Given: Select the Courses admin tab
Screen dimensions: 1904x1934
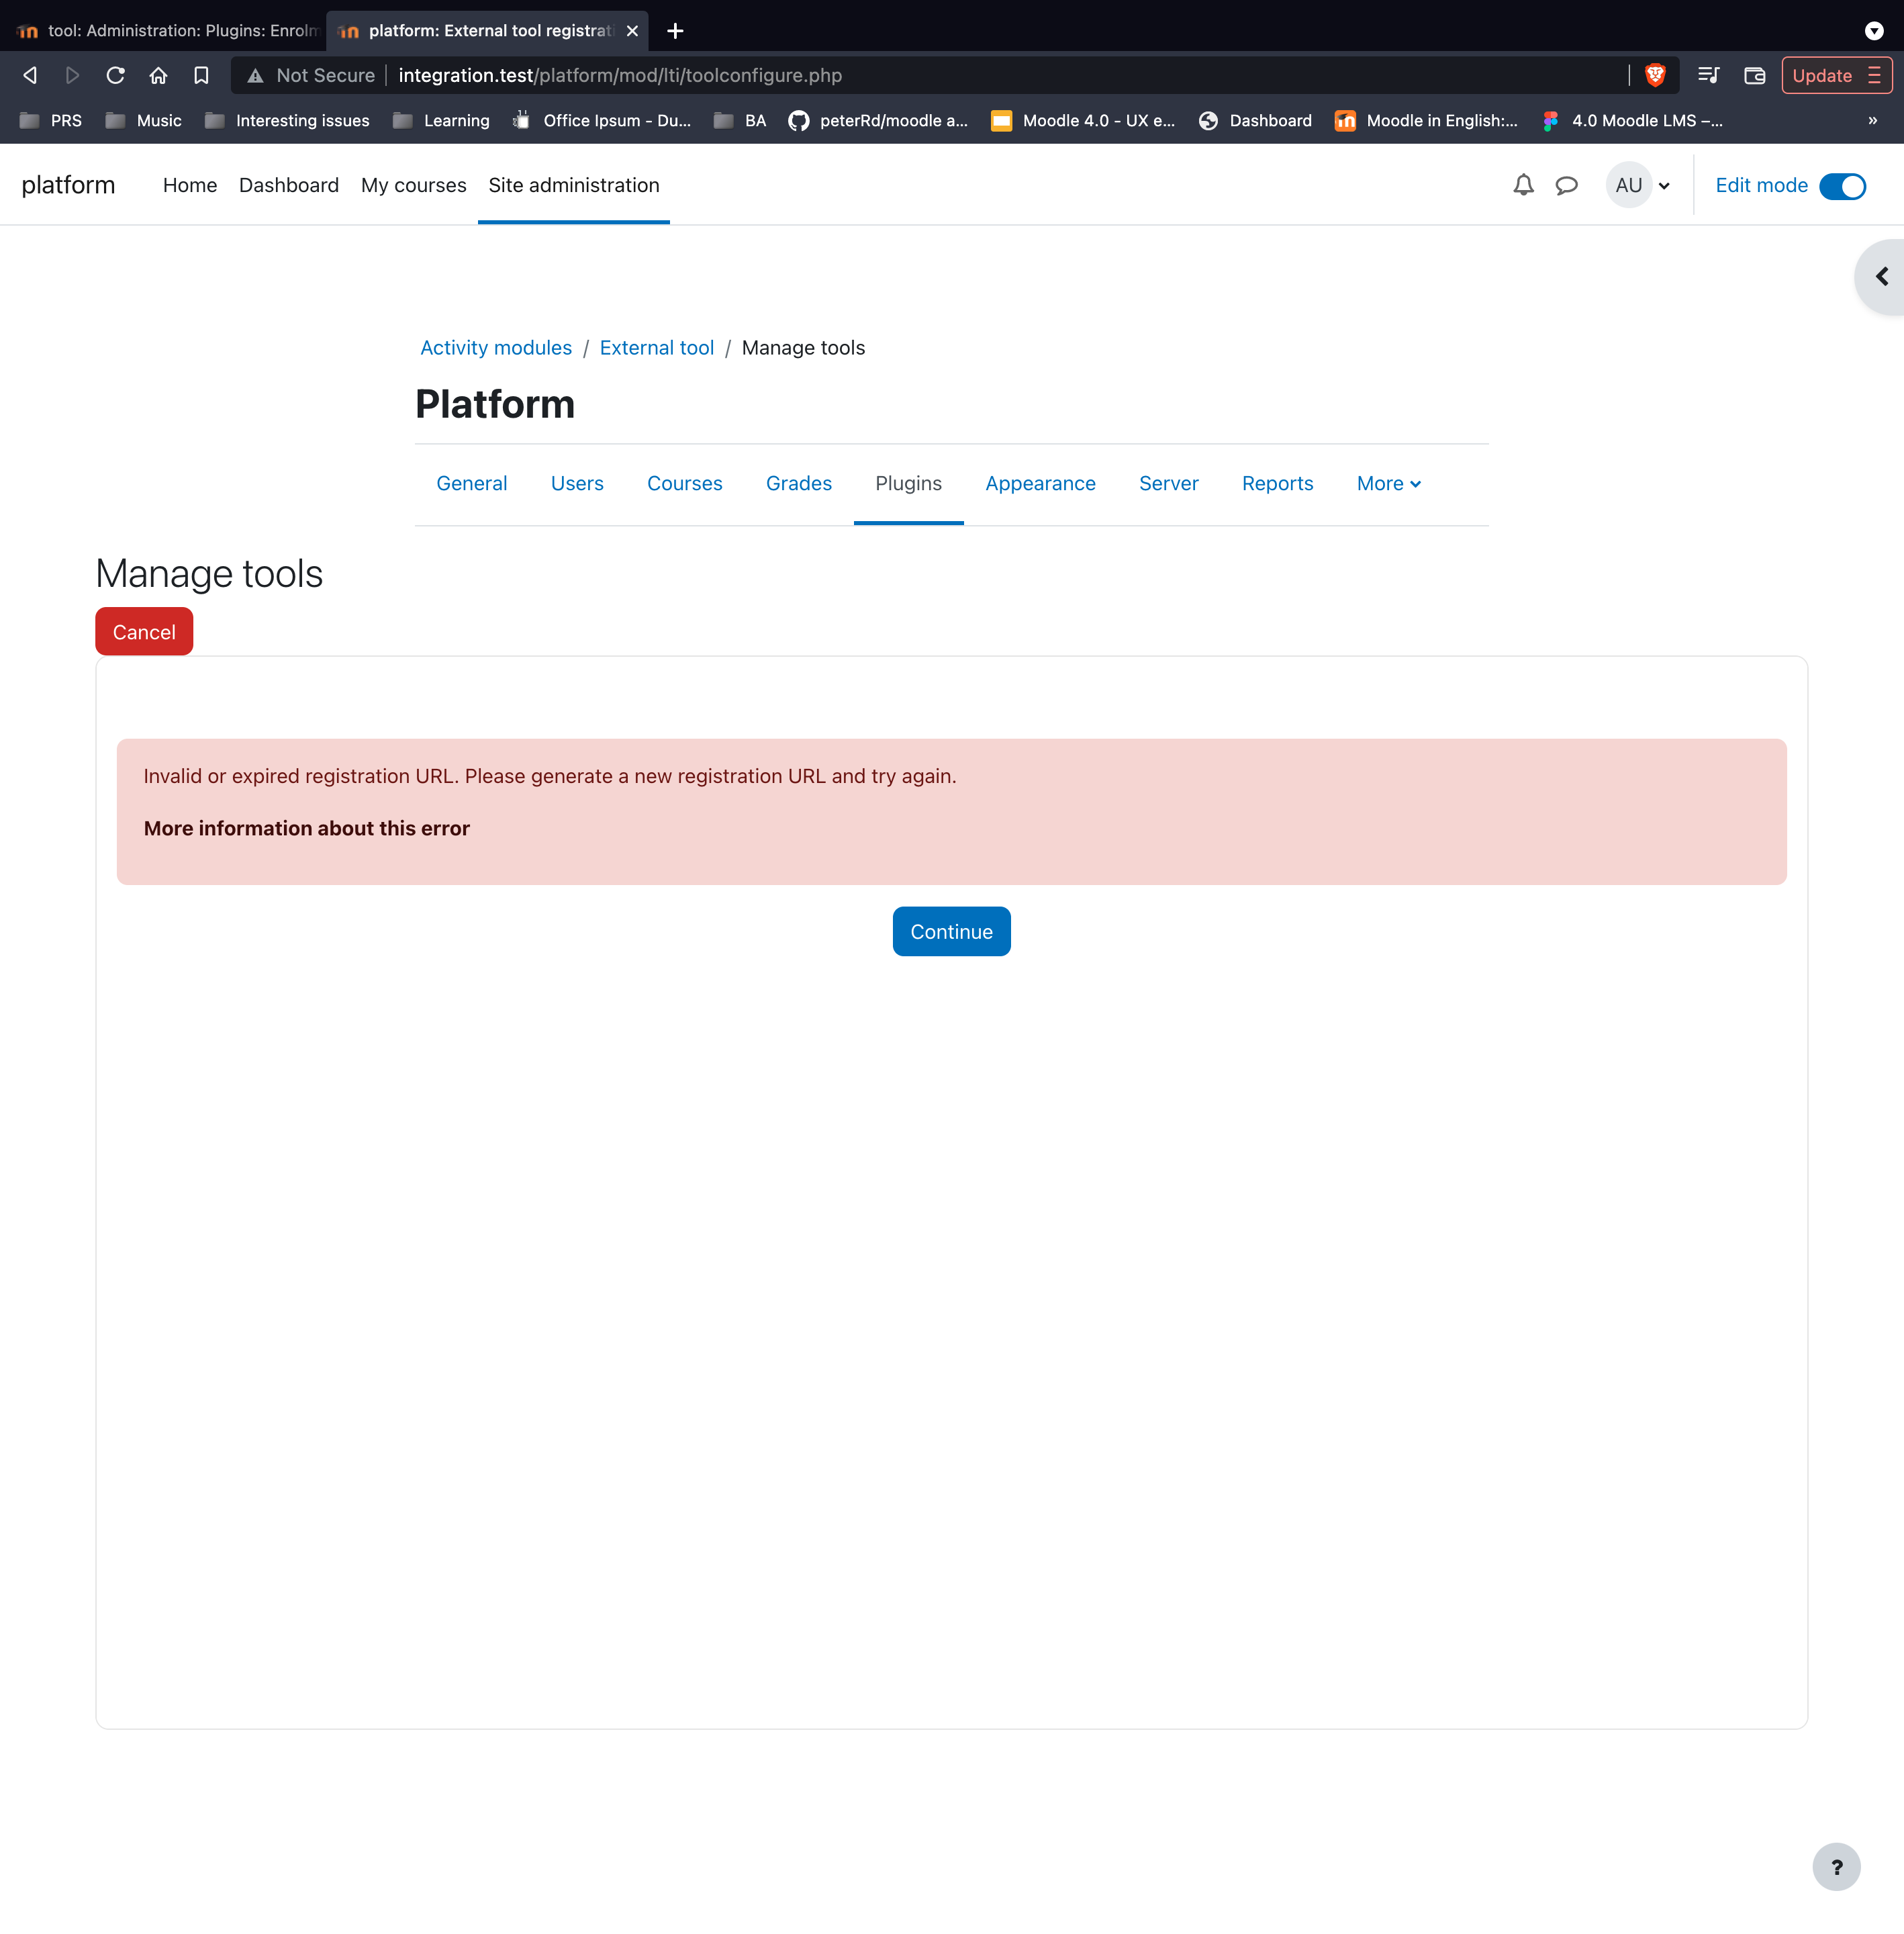Looking at the screenshot, I should pos(685,483).
